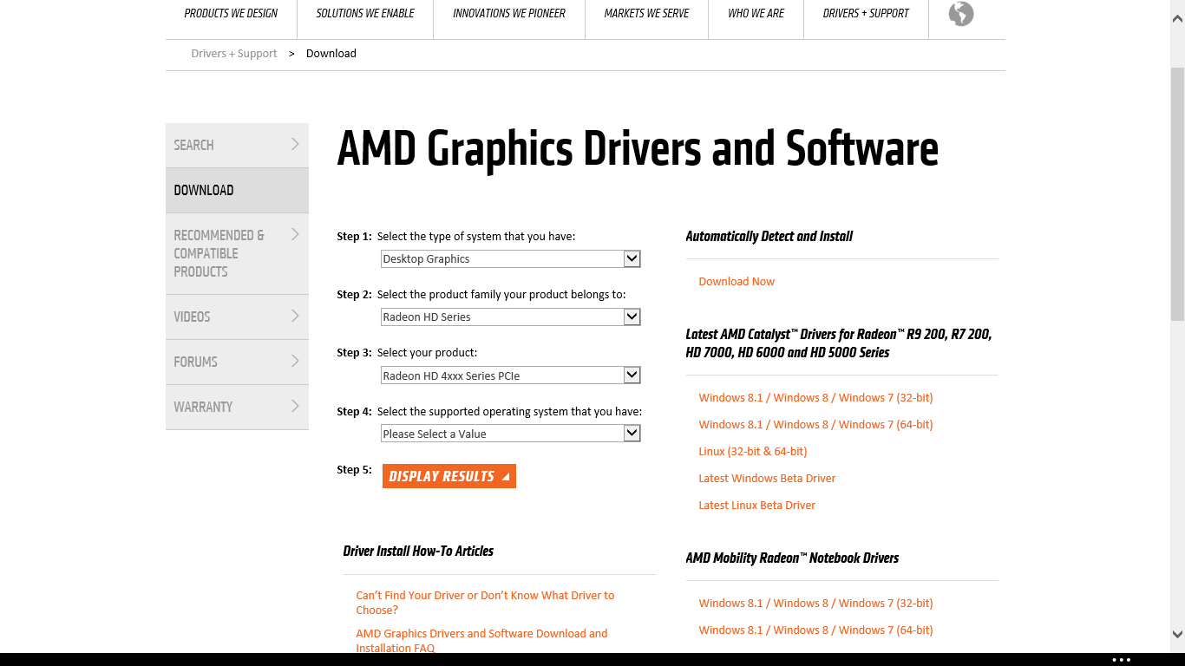Click the Recommended & Compatible Products chevron
1185x666 pixels.
[295, 234]
